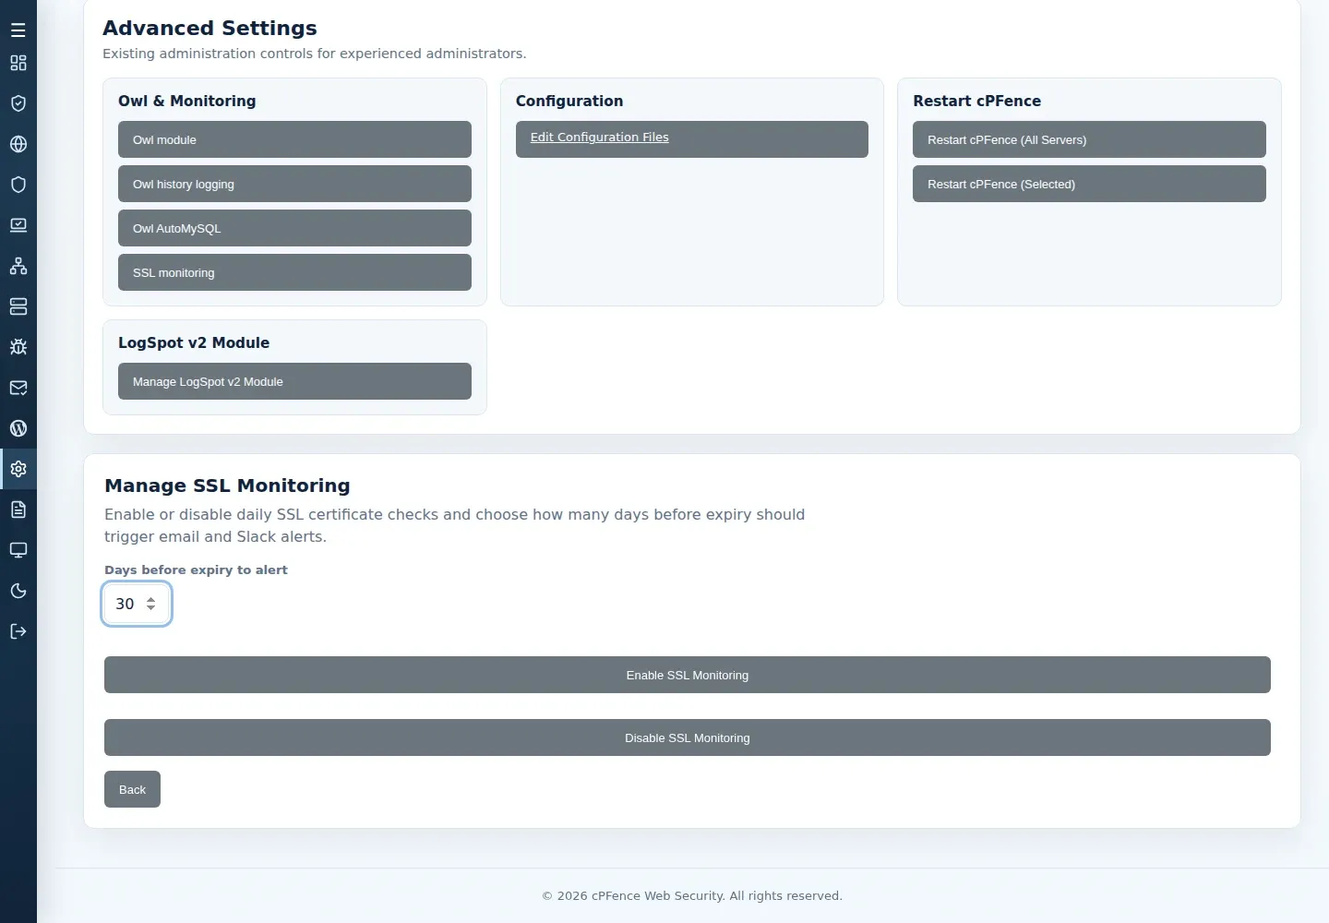
Task: Click the shield with checkmark sidebar icon
Action: [18, 103]
